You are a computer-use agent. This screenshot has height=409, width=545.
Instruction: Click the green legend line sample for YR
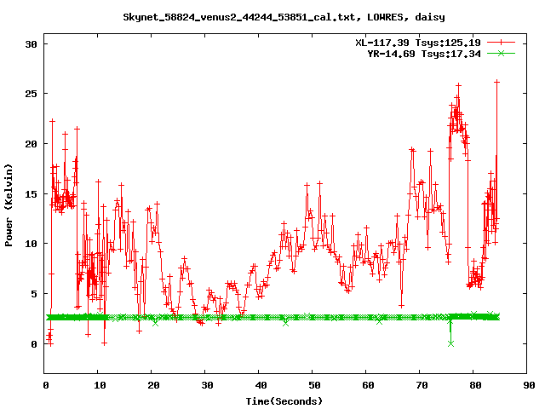point(501,53)
